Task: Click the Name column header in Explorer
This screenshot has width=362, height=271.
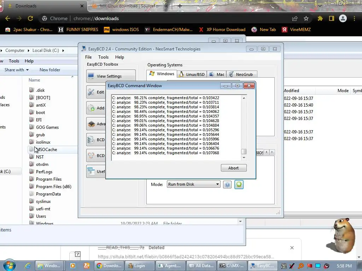Action: click(34, 80)
